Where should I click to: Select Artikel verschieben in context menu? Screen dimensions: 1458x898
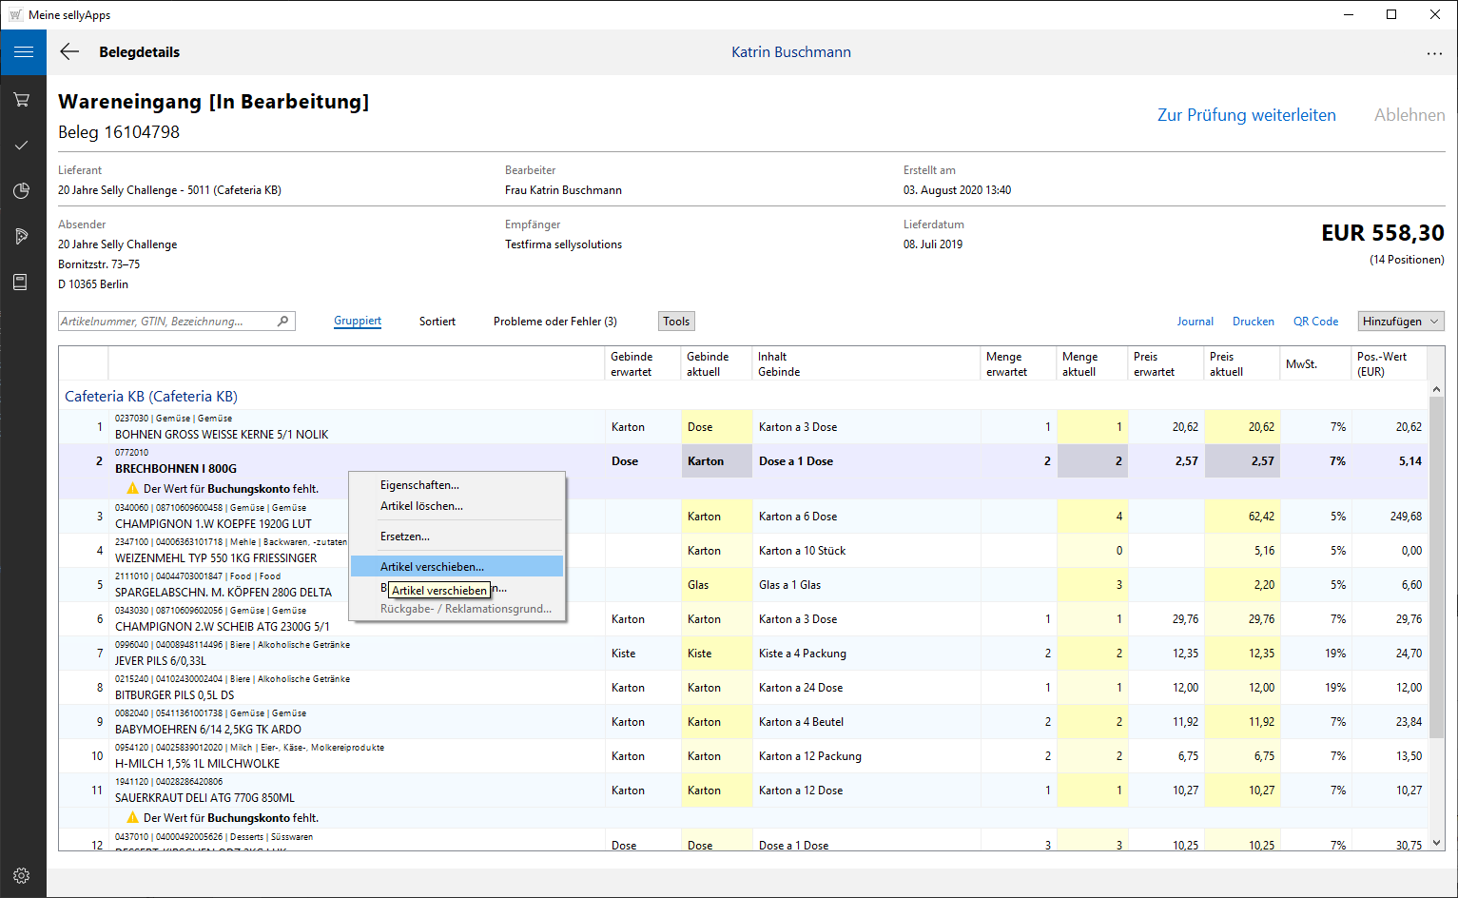432,566
